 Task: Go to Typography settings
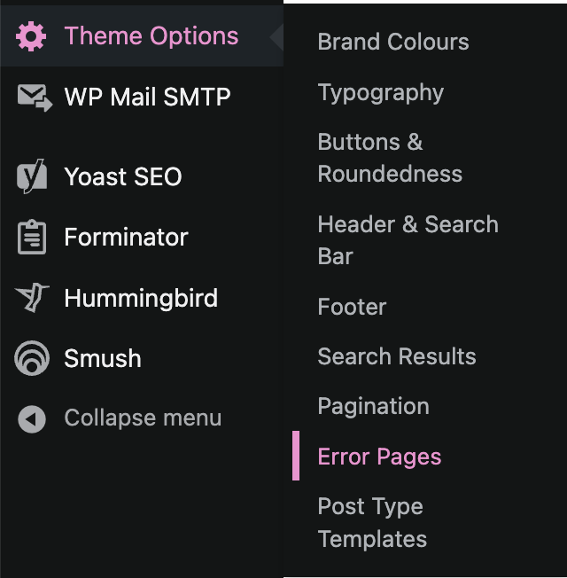tap(380, 92)
